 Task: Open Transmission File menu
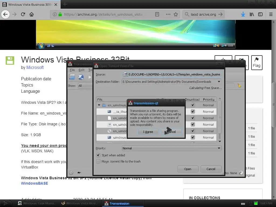pos(72,70)
